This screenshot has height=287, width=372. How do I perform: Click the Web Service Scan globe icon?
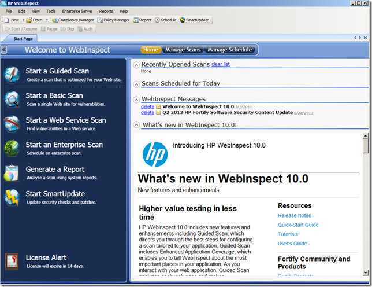pos(12,124)
